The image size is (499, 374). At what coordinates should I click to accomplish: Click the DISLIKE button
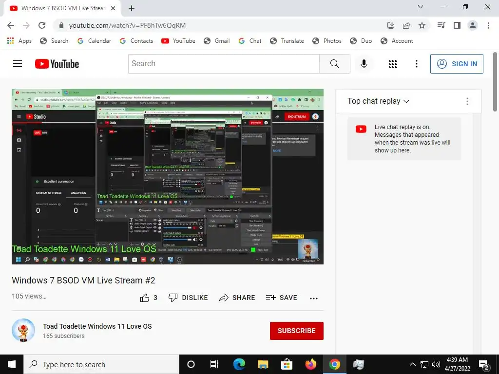(188, 298)
